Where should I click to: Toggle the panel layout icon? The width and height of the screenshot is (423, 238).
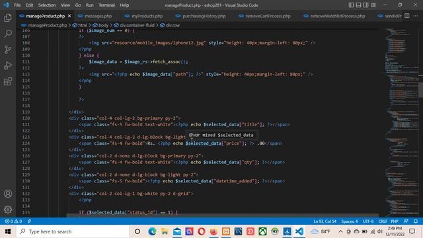tap(358, 5)
